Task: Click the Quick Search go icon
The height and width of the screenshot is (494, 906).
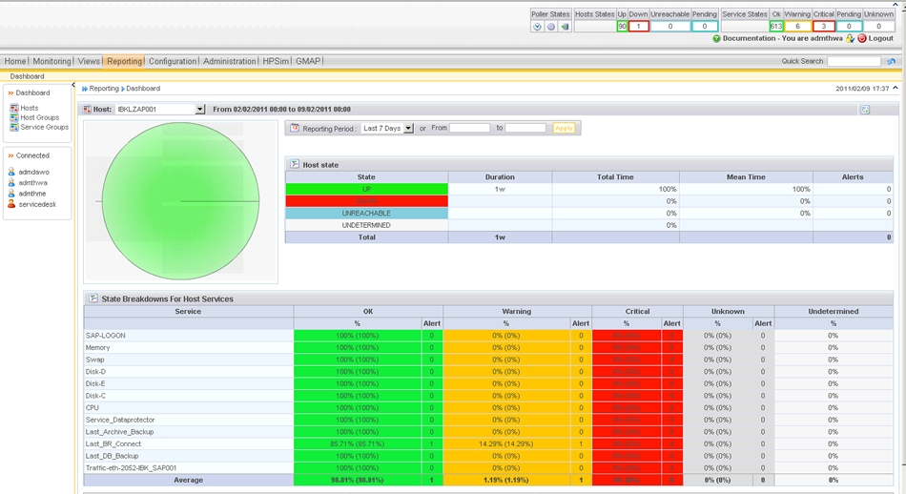Action: pyautogui.click(x=891, y=61)
